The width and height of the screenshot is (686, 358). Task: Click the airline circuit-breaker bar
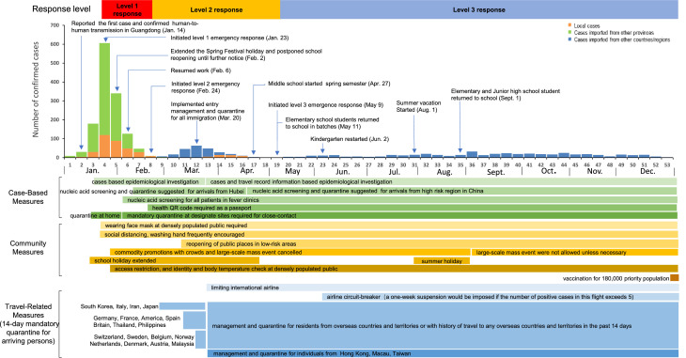pyautogui.click(x=500, y=297)
